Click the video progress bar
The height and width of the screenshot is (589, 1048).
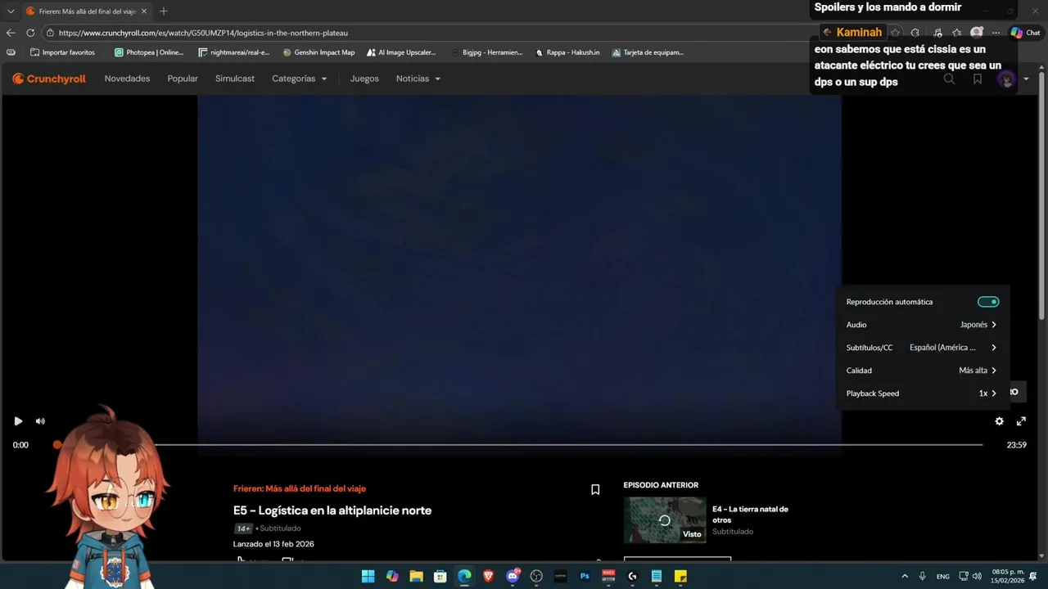coord(520,445)
